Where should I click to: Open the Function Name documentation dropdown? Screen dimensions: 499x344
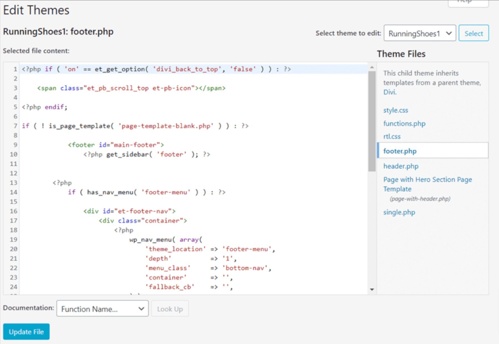pyautogui.click(x=103, y=309)
